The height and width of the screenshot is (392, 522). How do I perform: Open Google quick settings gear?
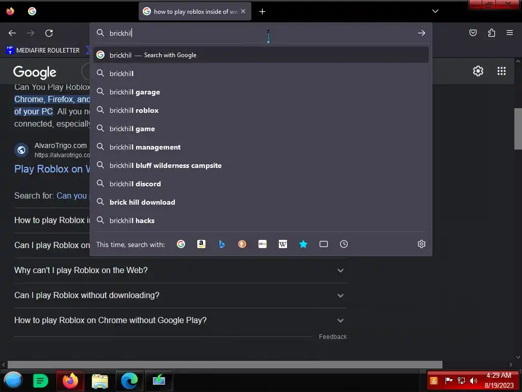coord(478,71)
